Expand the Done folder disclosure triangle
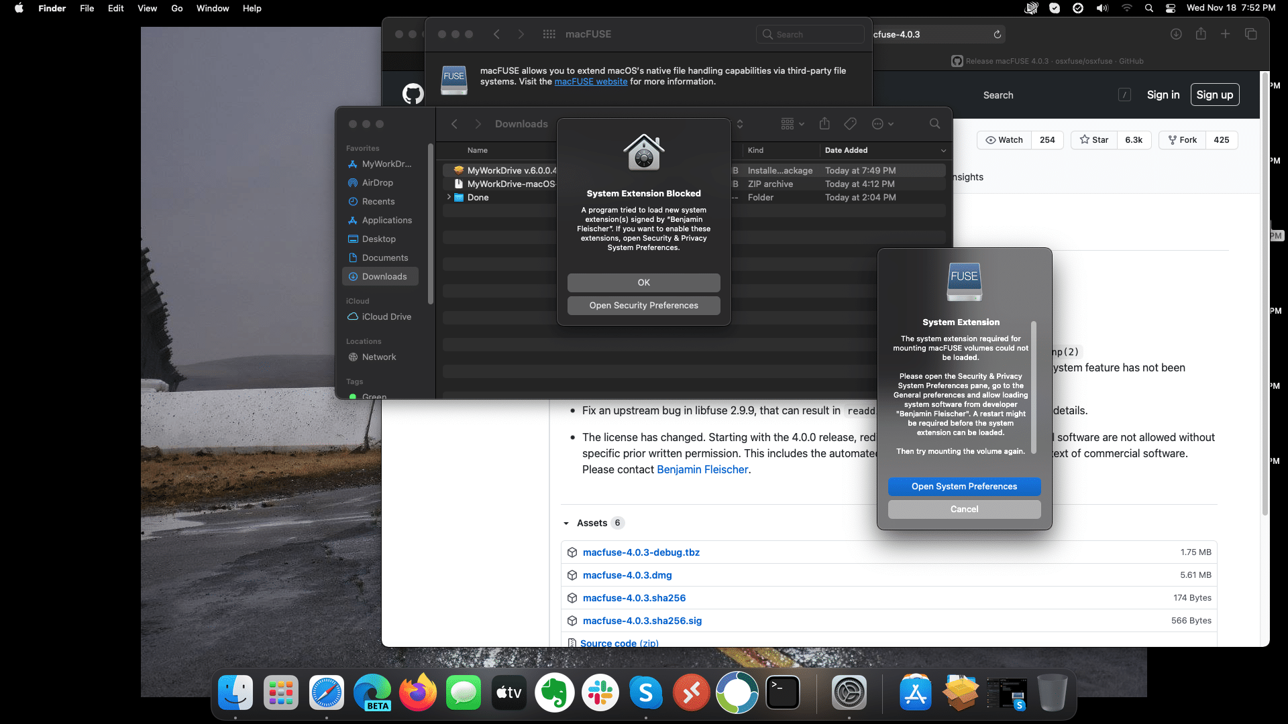This screenshot has width=1288, height=724. point(449,197)
